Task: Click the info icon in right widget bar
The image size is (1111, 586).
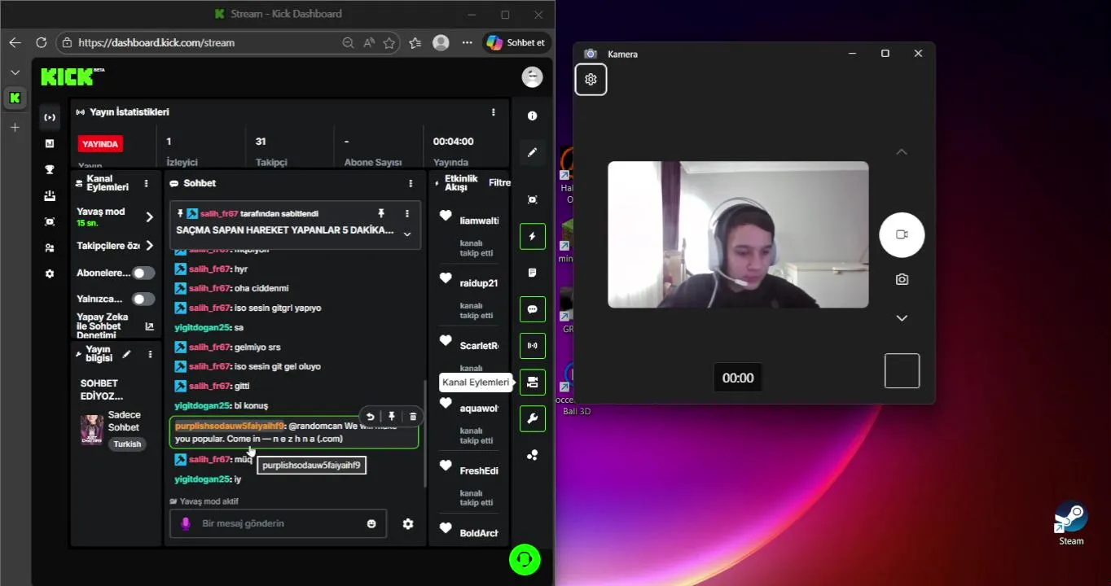Action: (x=532, y=116)
